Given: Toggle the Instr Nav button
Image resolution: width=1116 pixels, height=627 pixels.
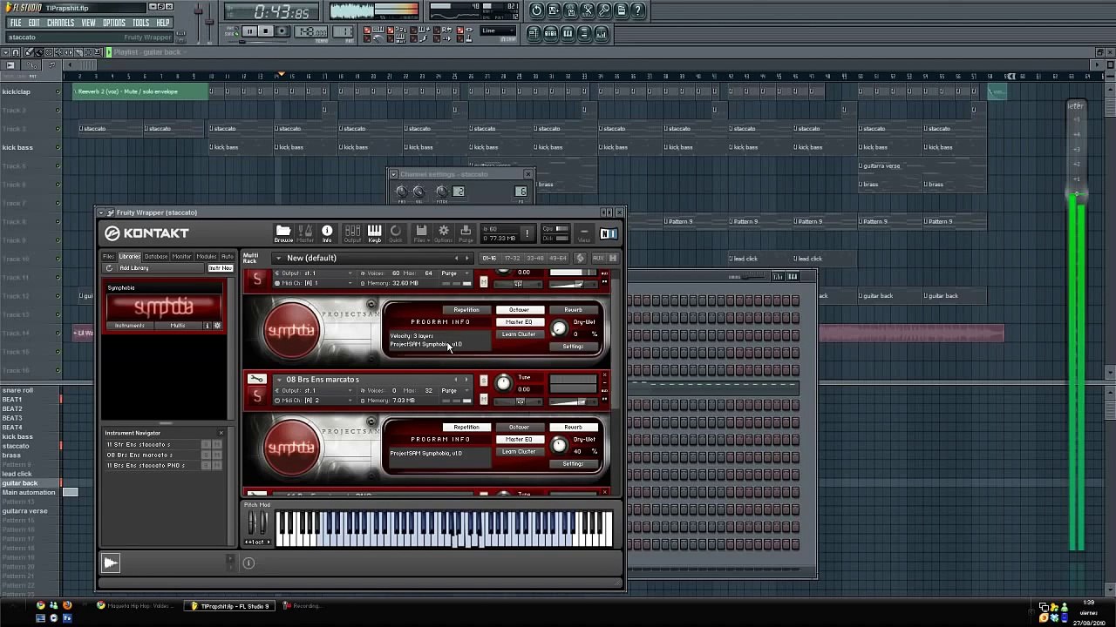Looking at the screenshot, I should tap(220, 268).
